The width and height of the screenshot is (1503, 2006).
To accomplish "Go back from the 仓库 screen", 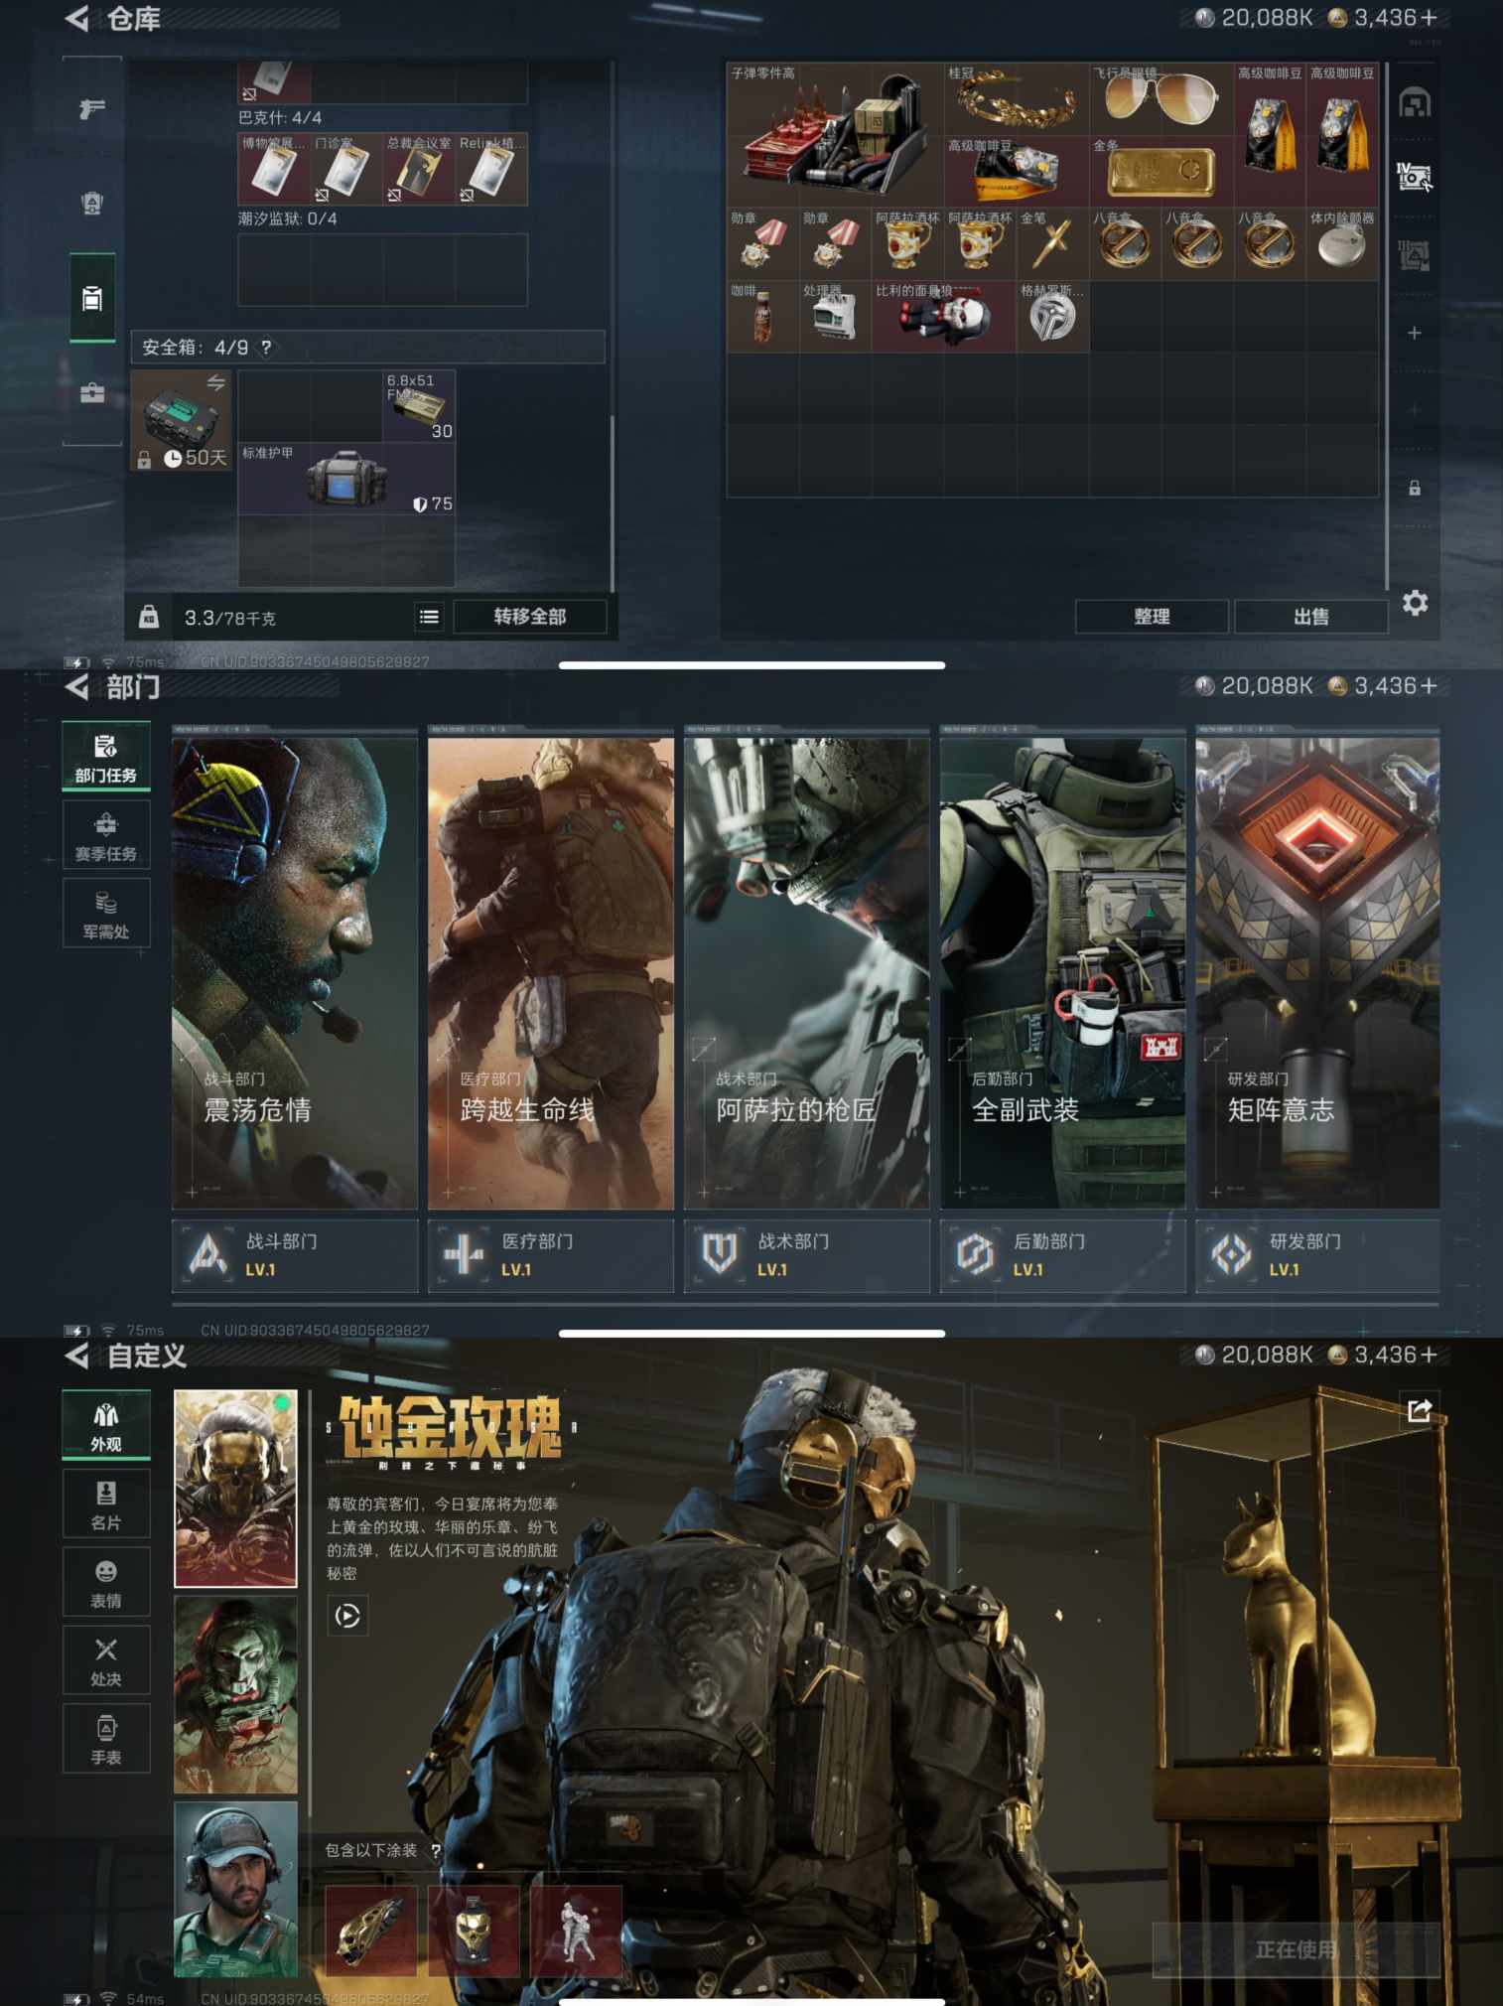I will click(77, 19).
